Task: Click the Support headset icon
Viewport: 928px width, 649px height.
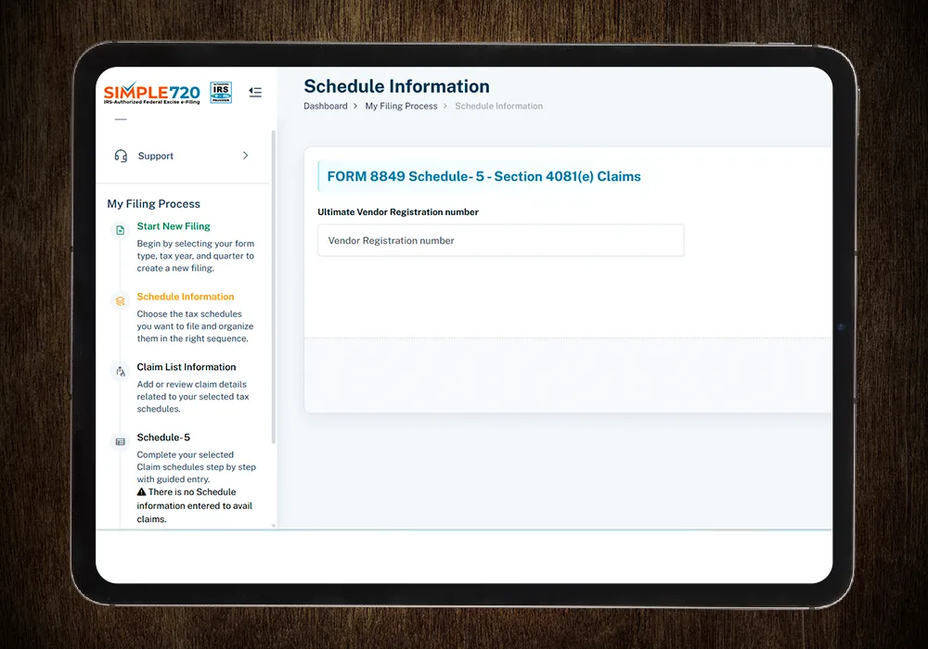Action: [x=121, y=156]
